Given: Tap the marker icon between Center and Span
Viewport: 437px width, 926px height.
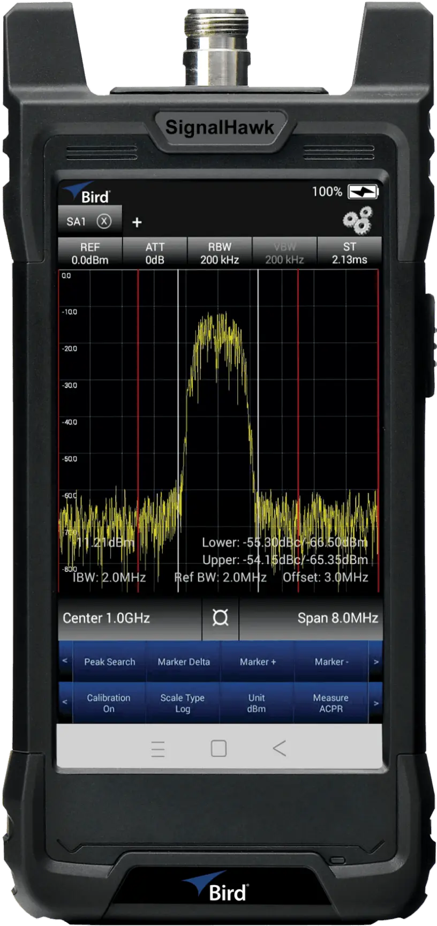Looking at the screenshot, I should (x=220, y=618).
